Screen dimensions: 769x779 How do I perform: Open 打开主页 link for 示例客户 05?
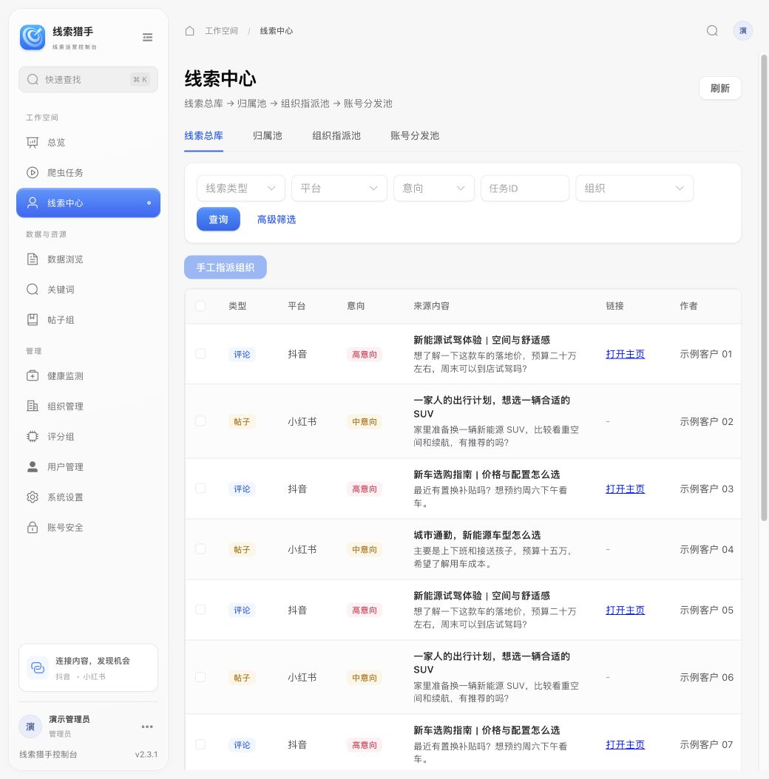(x=625, y=610)
